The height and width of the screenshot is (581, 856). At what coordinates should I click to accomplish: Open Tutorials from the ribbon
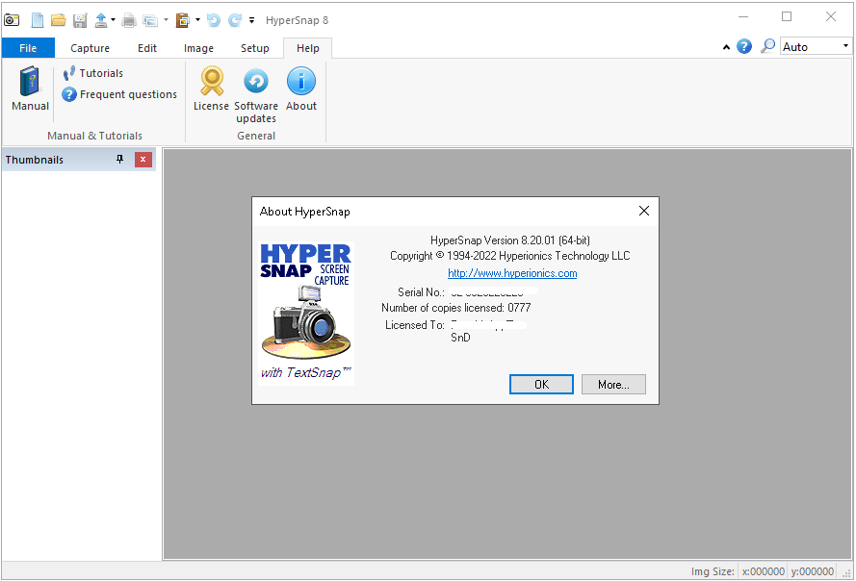pyautogui.click(x=92, y=73)
